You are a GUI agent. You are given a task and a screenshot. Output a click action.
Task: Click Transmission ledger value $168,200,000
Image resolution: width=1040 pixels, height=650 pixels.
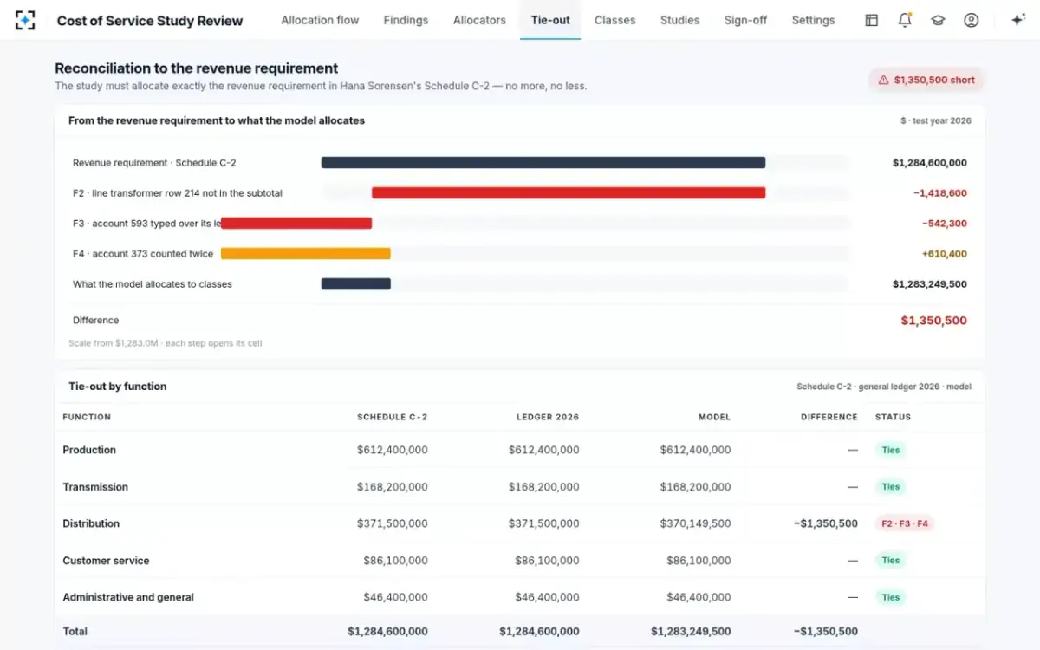[543, 487]
